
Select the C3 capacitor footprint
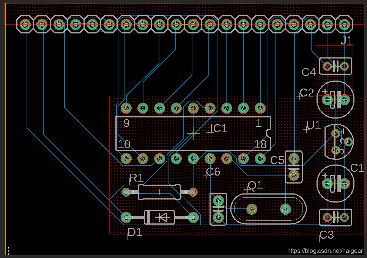(335, 217)
